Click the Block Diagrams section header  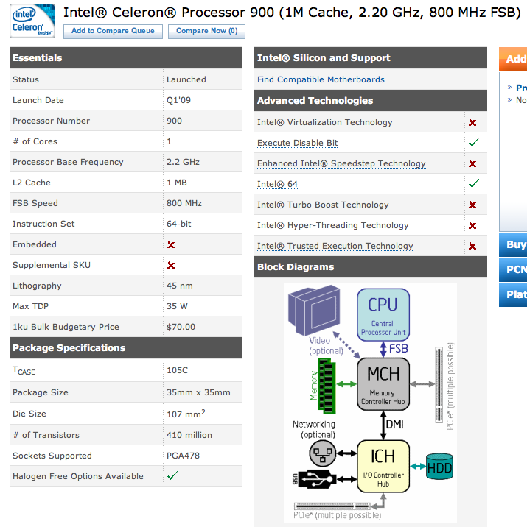pos(371,267)
